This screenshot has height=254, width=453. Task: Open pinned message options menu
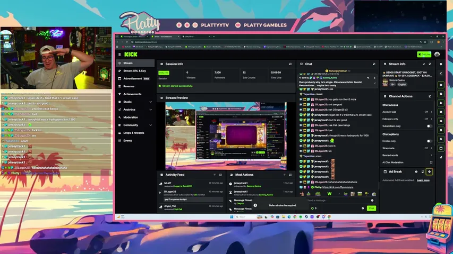[375, 78]
